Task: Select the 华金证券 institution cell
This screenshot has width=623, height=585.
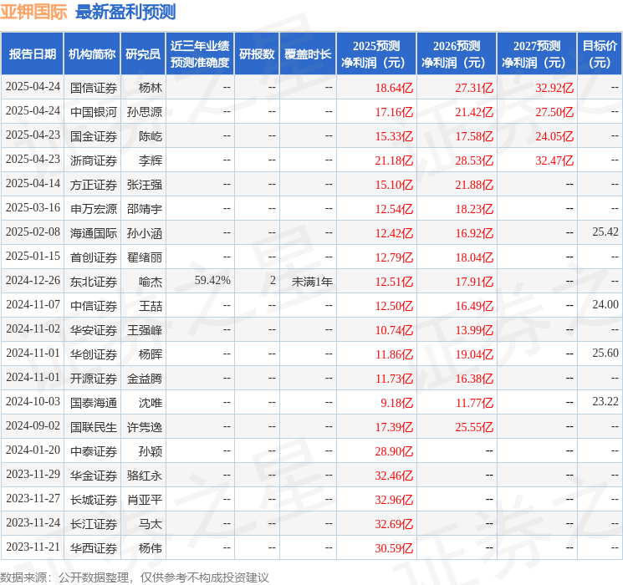Action: coord(94,476)
